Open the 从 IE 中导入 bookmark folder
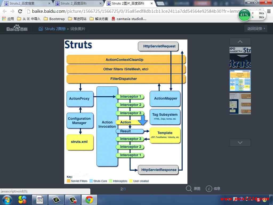 click(29, 19)
